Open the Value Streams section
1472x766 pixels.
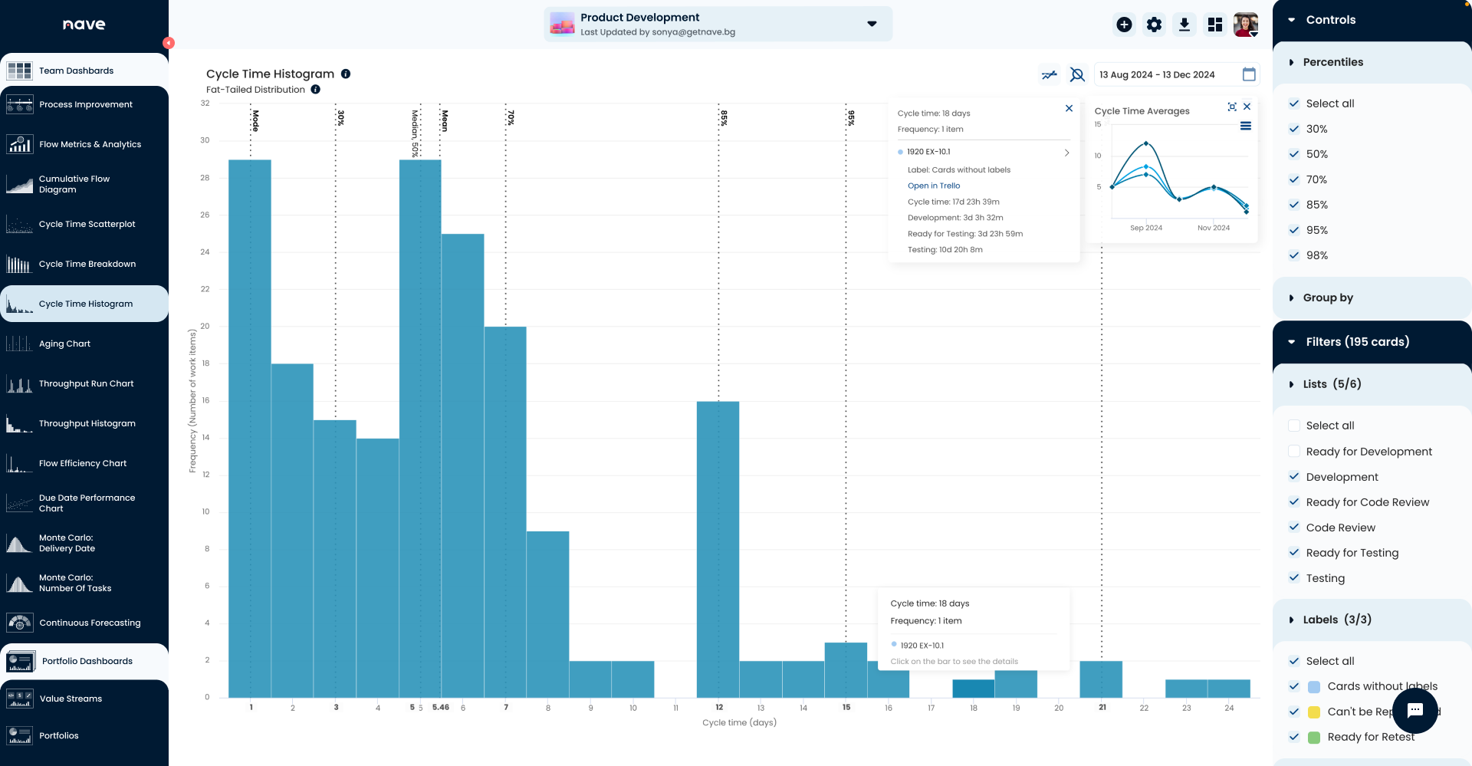pyautogui.click(x=71, y=698)
